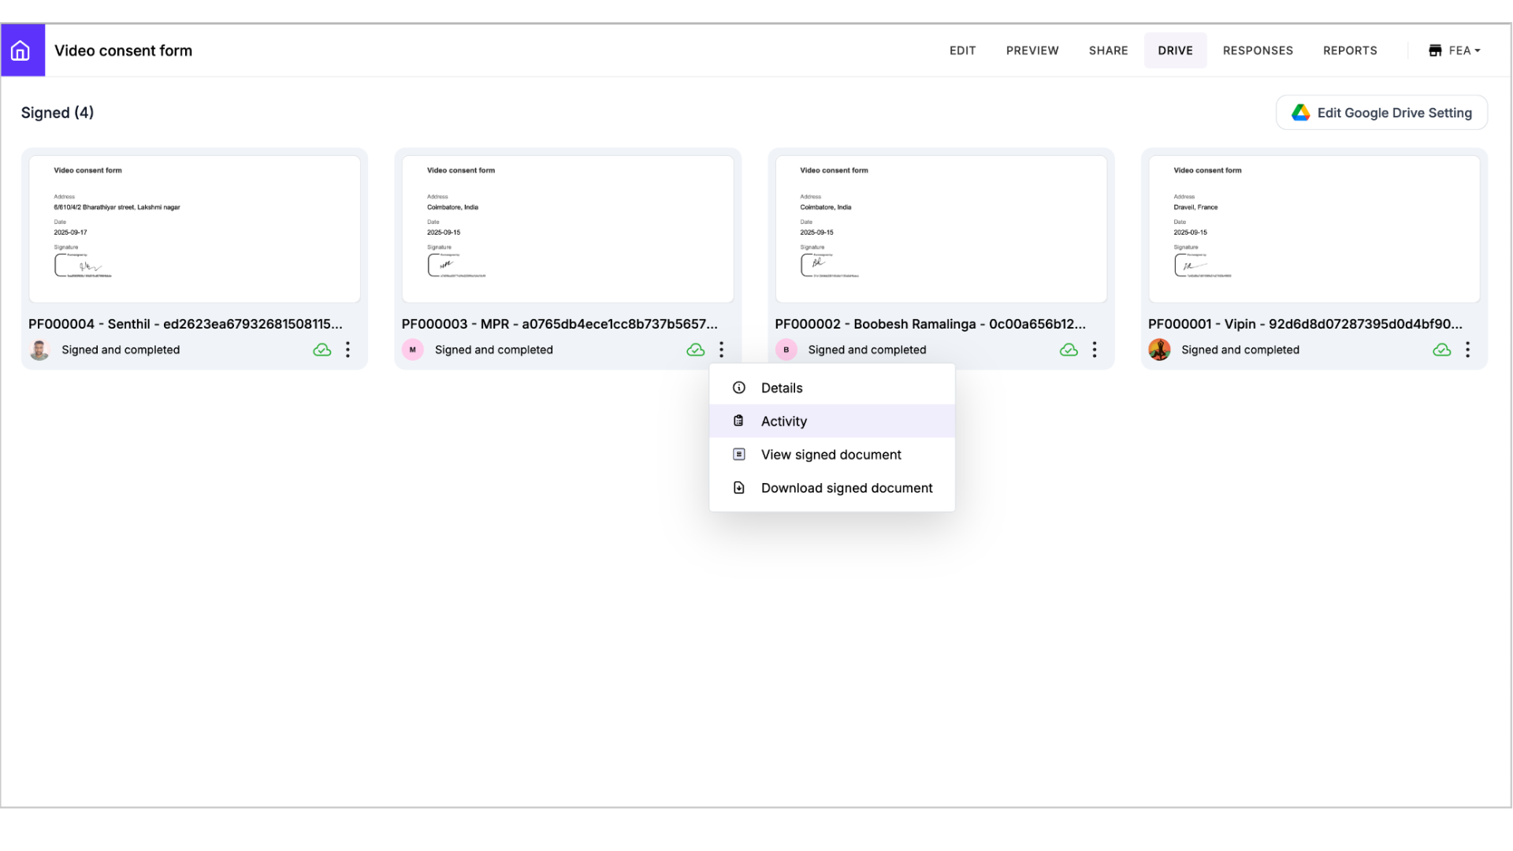
Task: Expand the FEA workspace dropdown
Action: point(1454,50)
